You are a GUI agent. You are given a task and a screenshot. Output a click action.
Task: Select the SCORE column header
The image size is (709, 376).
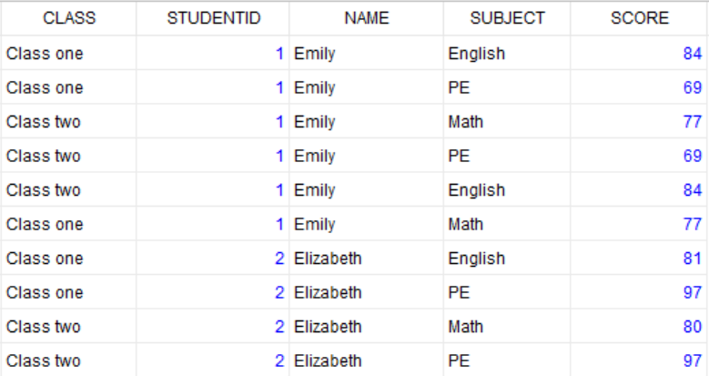(x=639, y=18)
